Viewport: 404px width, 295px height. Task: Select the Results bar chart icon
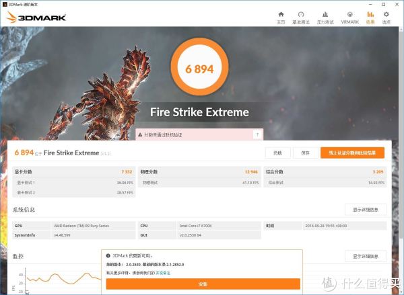pyautogui.click(x=370, y=14)
